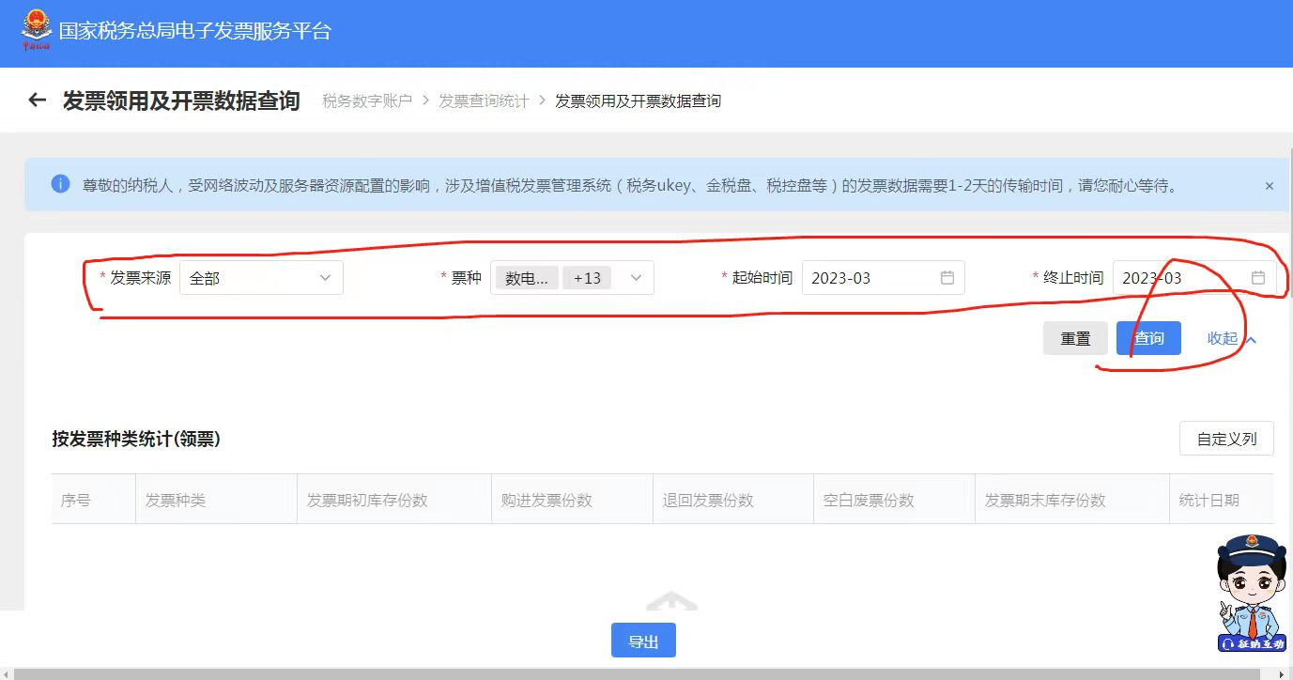Open the calendar icon for 终止时间
This screenshot has width=1293, height=680.
(1258, 278)
